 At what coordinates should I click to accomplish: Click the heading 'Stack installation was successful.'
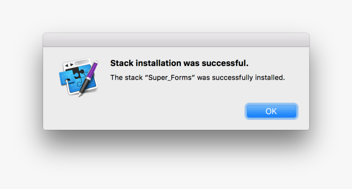pos(179,63)
